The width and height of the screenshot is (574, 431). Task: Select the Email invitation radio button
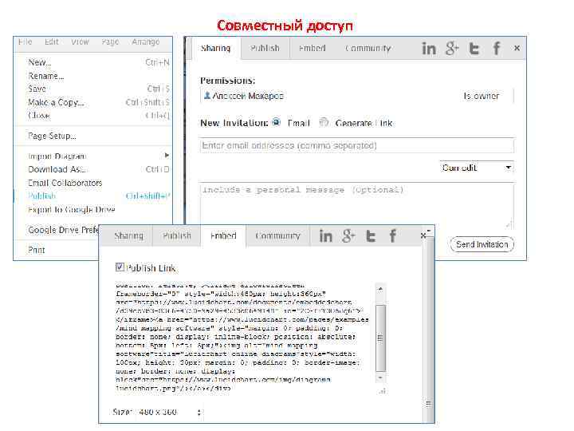(x=277, y=122)
